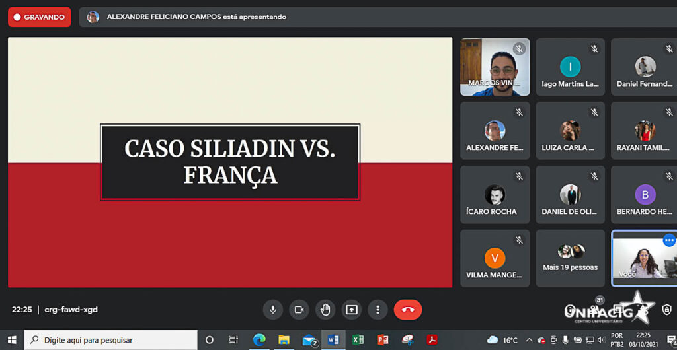Click the present screen button

pos(351,309)
